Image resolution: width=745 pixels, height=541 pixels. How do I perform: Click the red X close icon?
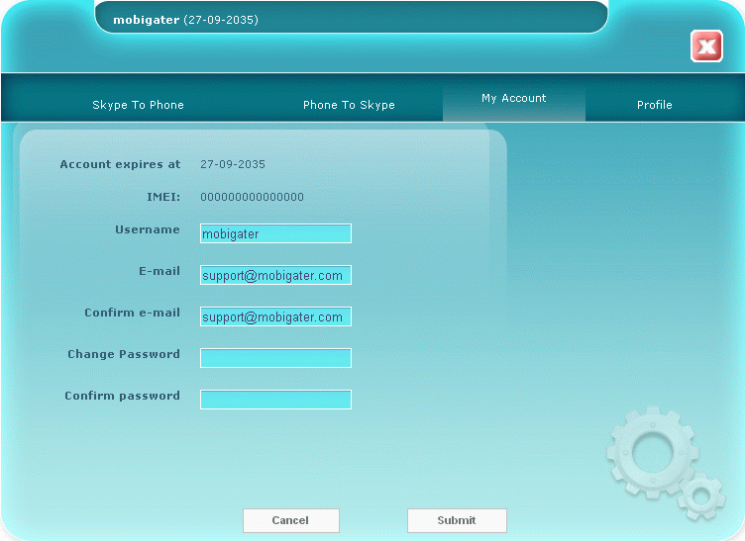coord(706,46)
